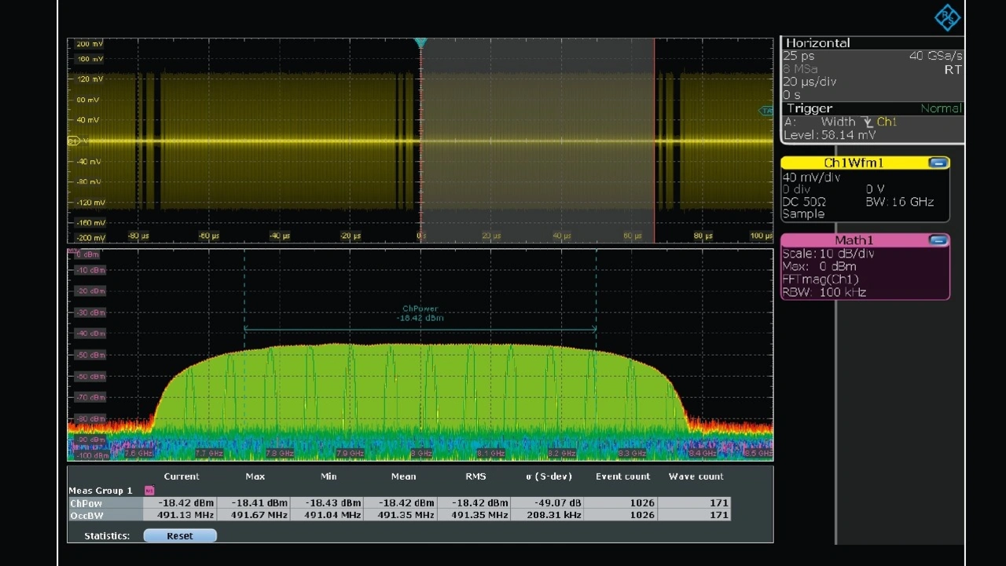Minimize the Math1 signal box
This screenshot has width=1006, height=566.
coord(938,240)
